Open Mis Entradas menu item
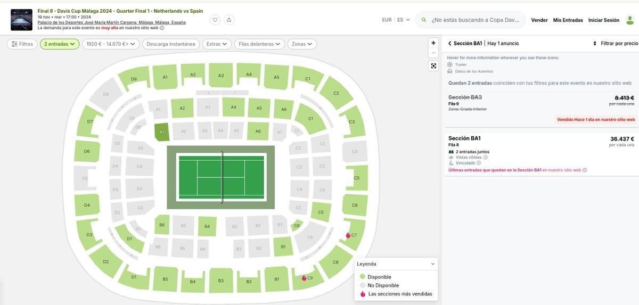 tap(568, 20)
